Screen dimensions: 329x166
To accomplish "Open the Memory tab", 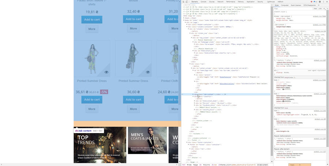I will [x=241, y=2].
